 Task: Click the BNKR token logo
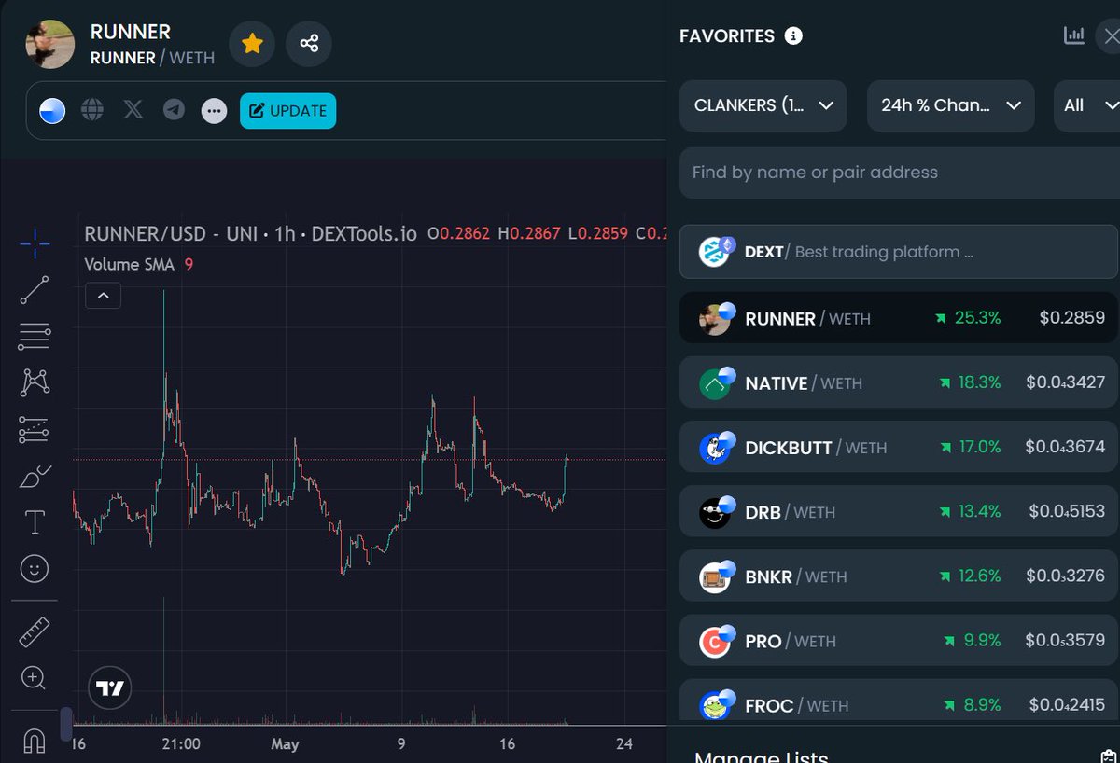coord(716,577)
